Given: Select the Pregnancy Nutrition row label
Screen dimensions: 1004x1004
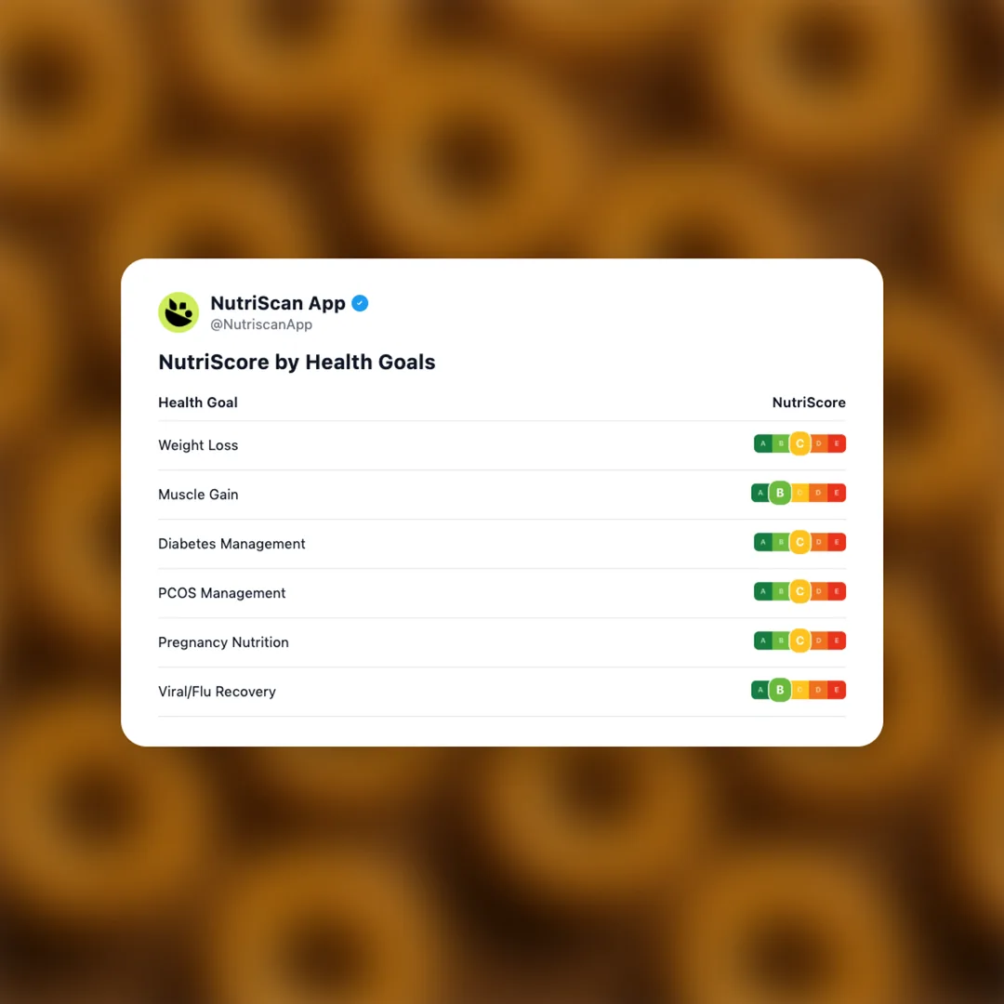Looking at the screenshot, I should 223,642.
